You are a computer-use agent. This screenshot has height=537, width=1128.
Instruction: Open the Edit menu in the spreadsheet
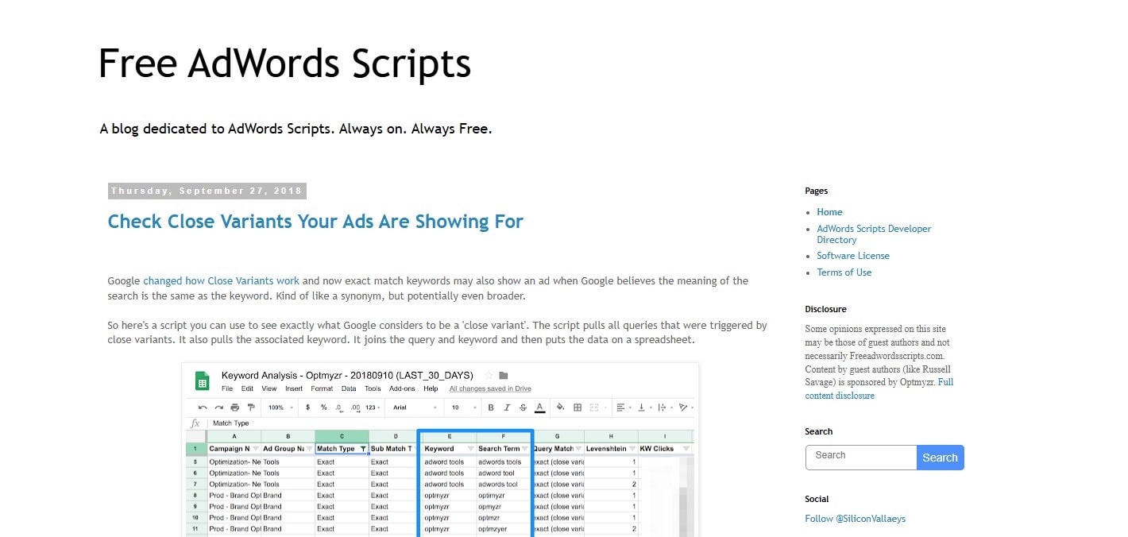pyautogui.click(x=247, y=388)
